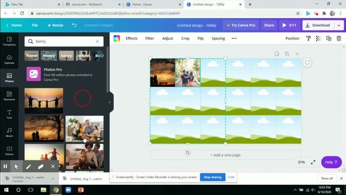Click the copy style paint roller icon
This screenshot has height=195, width=346.
click(308, 38)
